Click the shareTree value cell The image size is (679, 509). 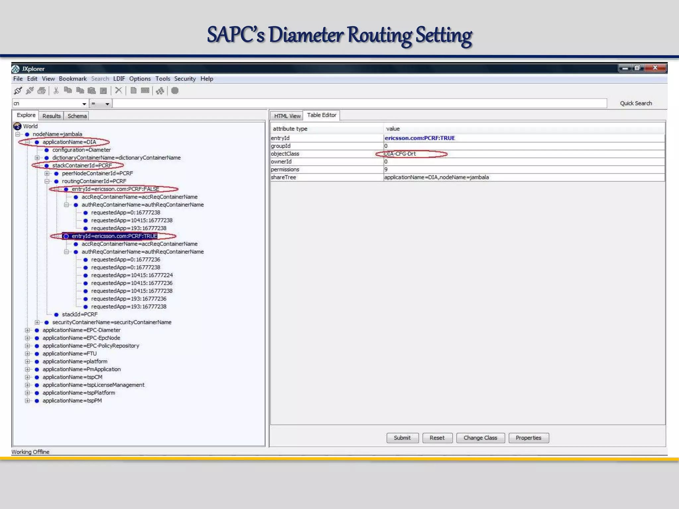[524, 177]
